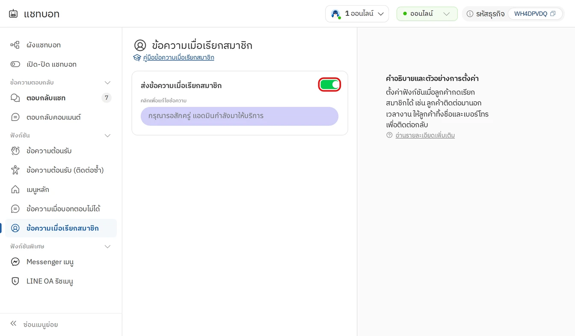
Task: Open the green ออนไลน์ status dropdown
Action: coord(427,14)
